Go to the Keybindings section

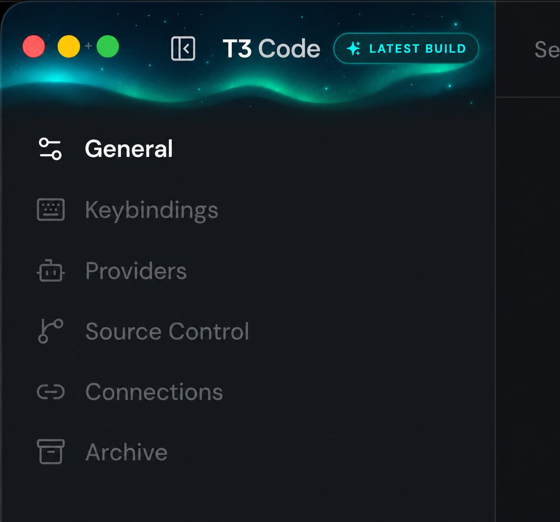point(152,210)
